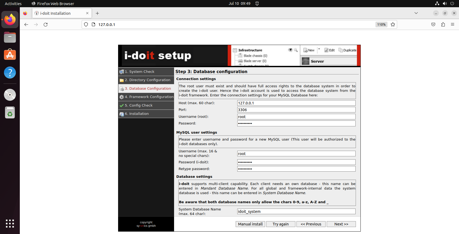Focus the MySQL user Username field
Image resolution: width=459 pixels, height=234 pixels.
pos(296,154)
